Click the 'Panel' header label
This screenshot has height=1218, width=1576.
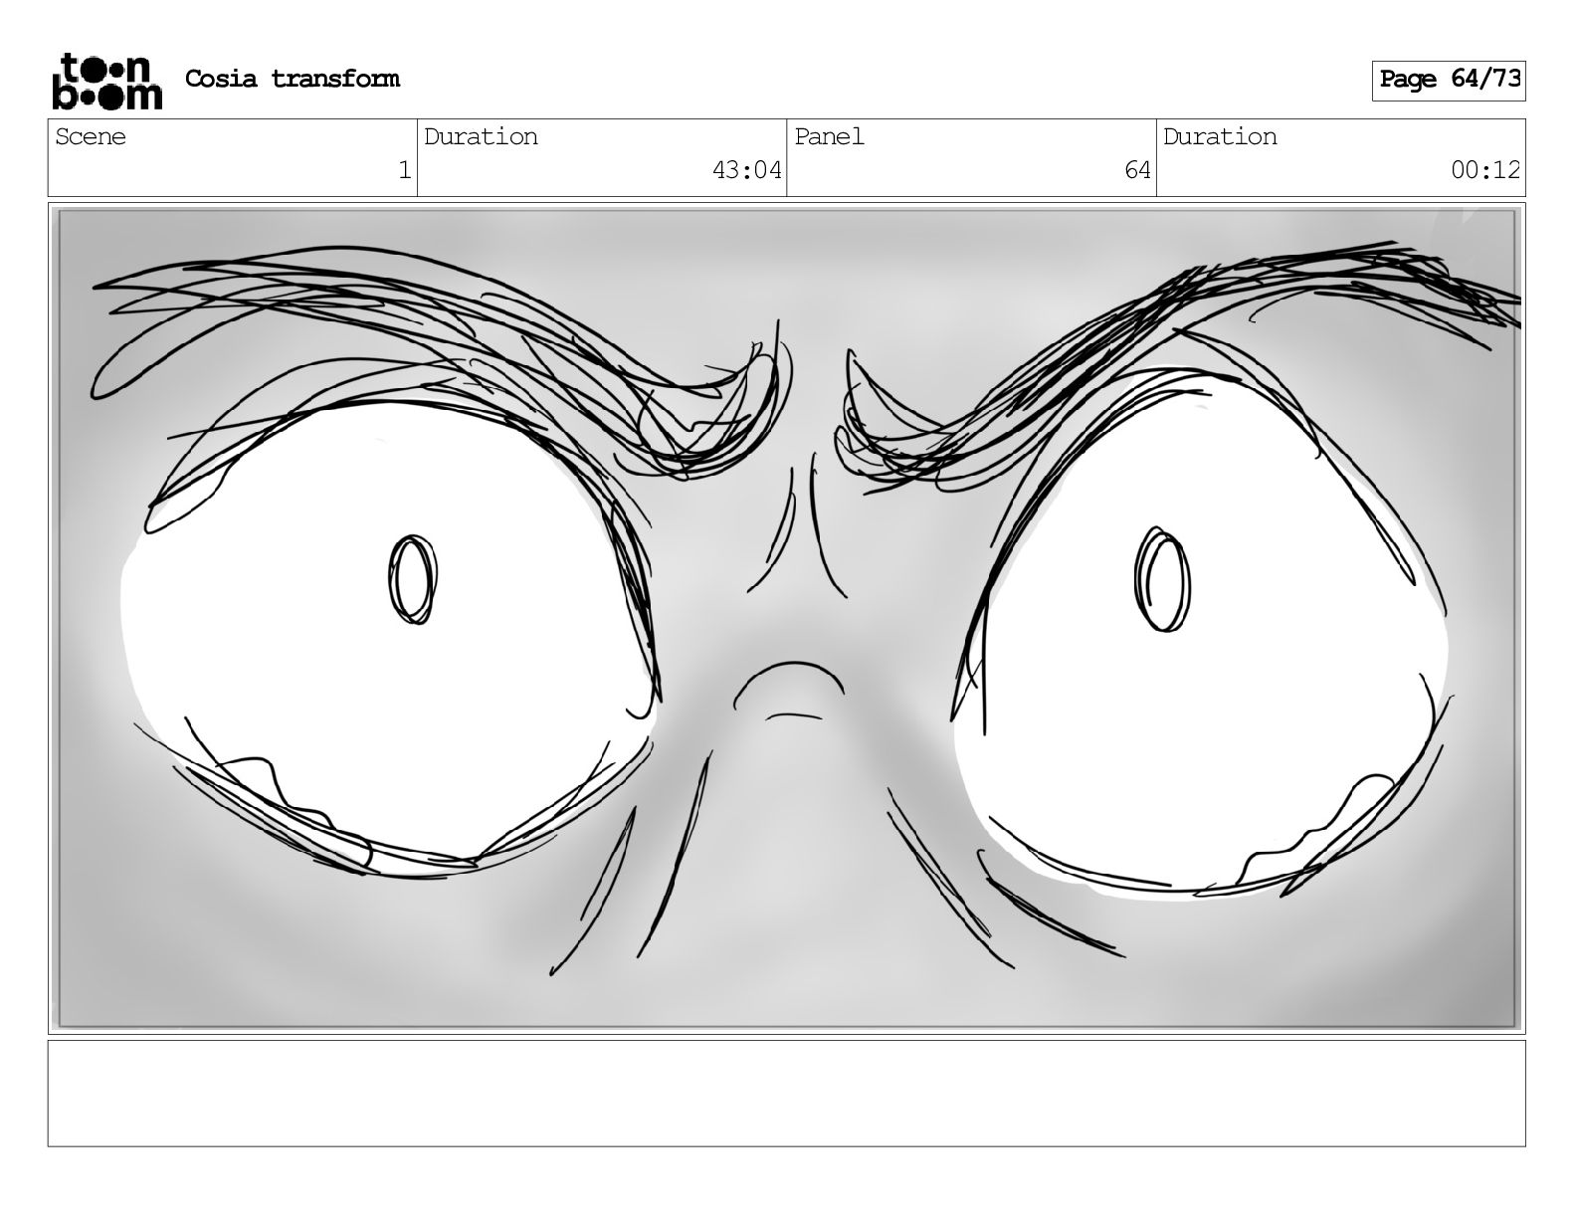click(x=829, y=136)
